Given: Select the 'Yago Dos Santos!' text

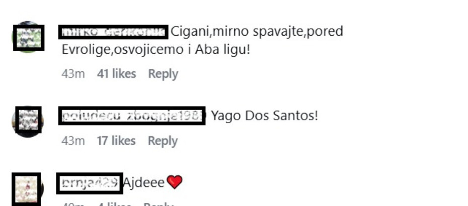Looking at the screenshot, I should (x=264, y=116).
